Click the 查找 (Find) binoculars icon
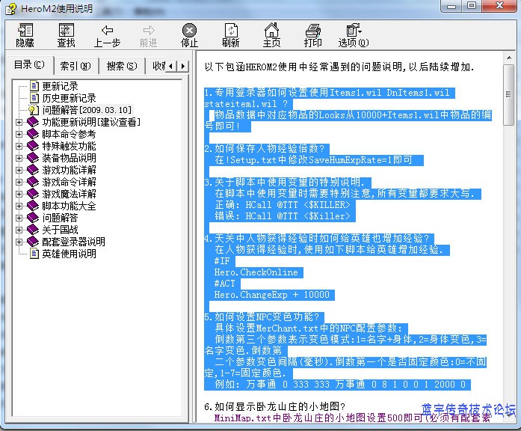The height and width of the screenshot is (431, 521). coord(66,31)
